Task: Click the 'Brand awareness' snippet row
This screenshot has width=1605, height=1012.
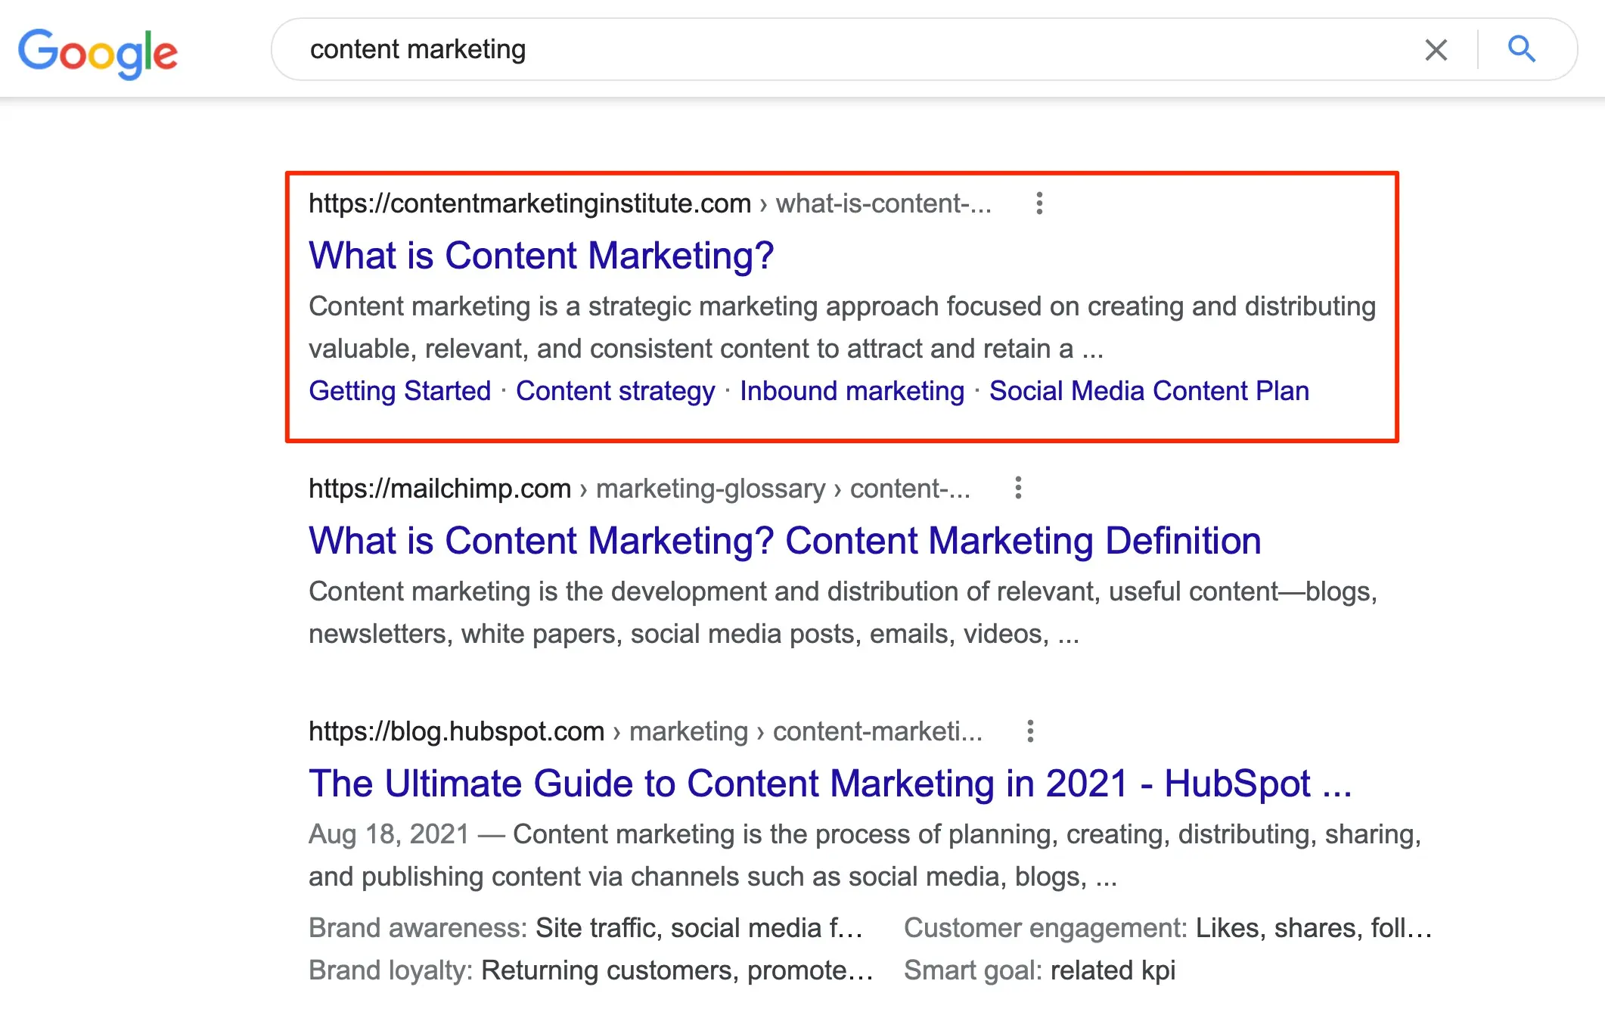Action: point(585,928)
